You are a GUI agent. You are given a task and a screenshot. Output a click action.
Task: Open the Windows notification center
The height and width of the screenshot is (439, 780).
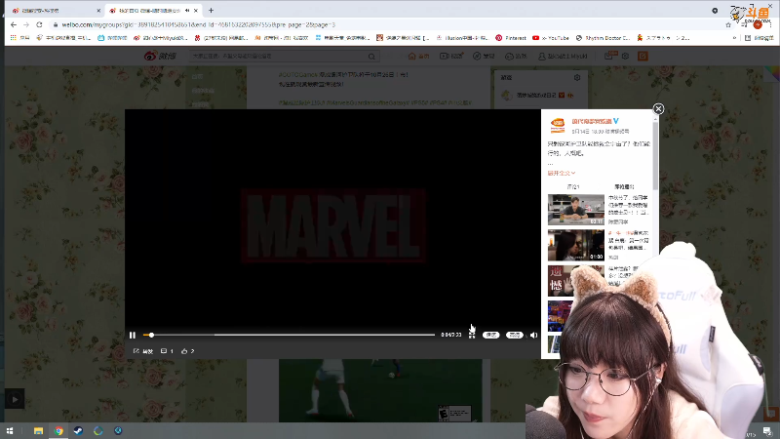(767, 431)
